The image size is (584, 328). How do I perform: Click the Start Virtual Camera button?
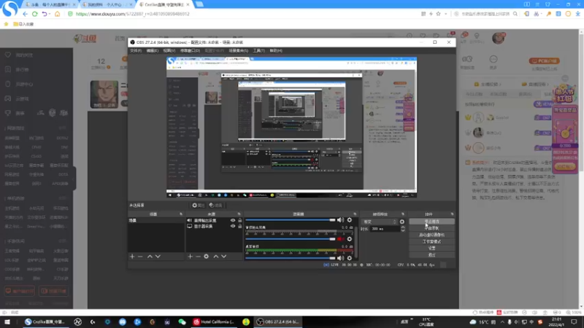coord(431,235)
